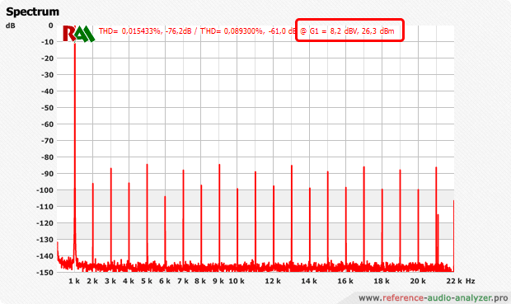Select the 9 kHz harmonic peak

[x=219, y=215]
